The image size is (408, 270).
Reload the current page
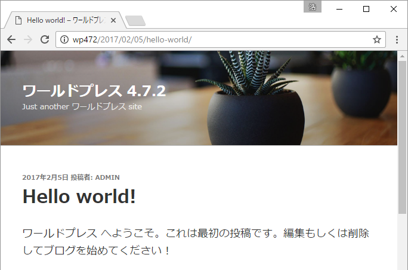pos(45,39)
